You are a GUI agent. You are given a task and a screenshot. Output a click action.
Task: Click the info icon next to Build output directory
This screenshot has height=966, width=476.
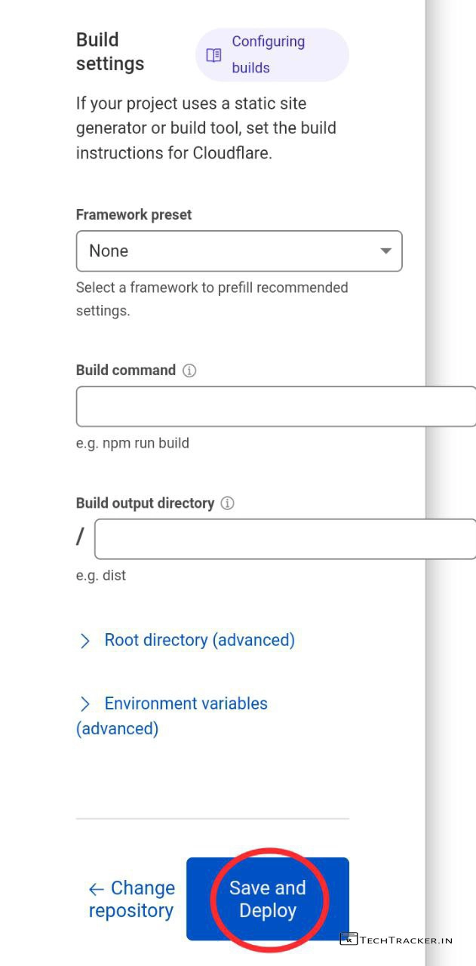(x=227, y=503)
